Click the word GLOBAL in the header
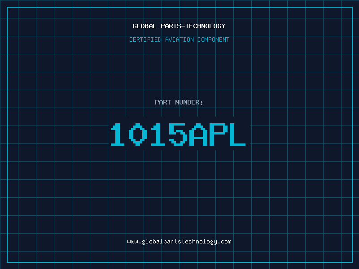 [144, 26]
